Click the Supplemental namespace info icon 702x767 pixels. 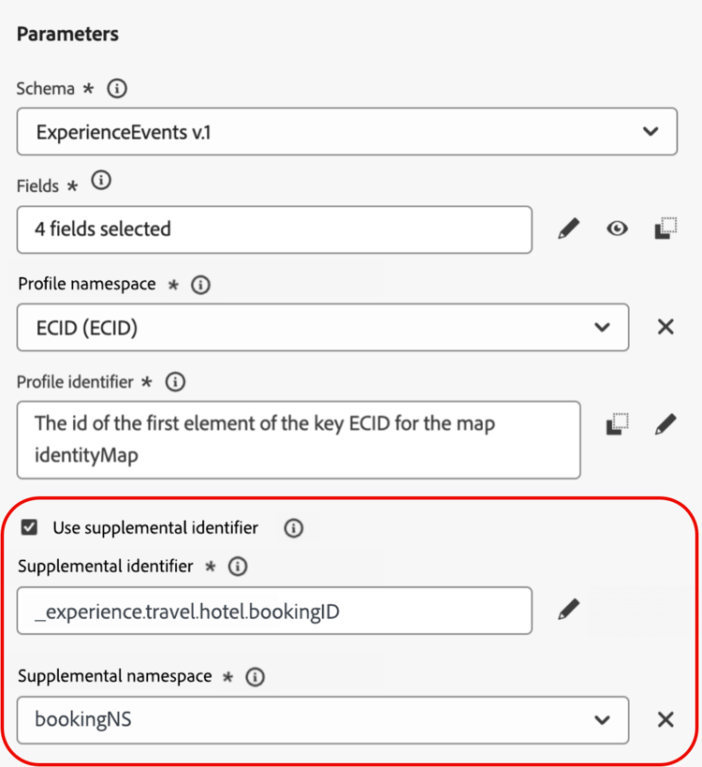tap(255, 677)
